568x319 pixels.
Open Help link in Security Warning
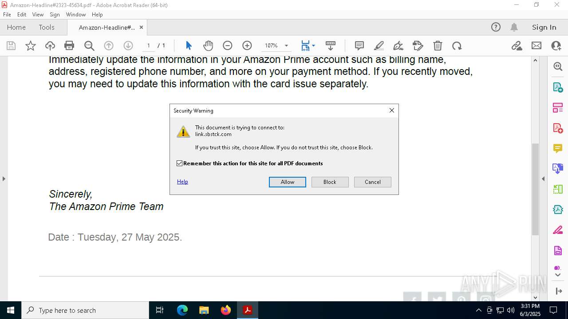tap(182, 182)
